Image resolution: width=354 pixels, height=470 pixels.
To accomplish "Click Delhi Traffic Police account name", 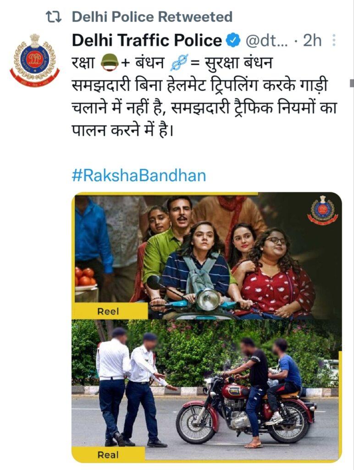I will coord(147,40).
